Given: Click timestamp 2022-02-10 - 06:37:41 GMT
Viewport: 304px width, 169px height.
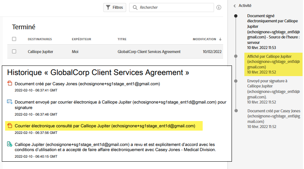Looking at the screenshot, I should 36,90.
